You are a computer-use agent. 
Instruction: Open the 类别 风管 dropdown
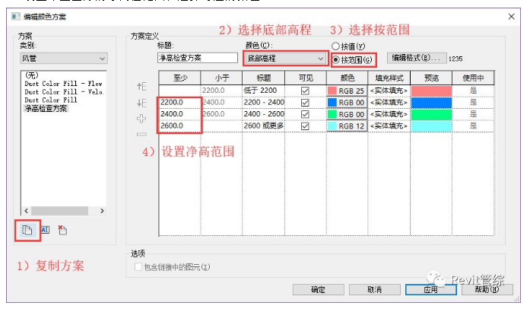pyautogui.click(x=64, y=59)
